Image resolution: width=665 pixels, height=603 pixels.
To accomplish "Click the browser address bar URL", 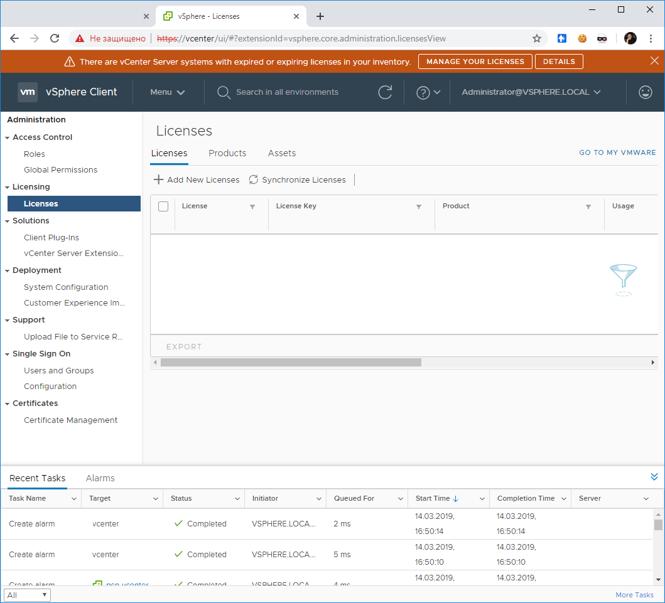I will [301, 38].
